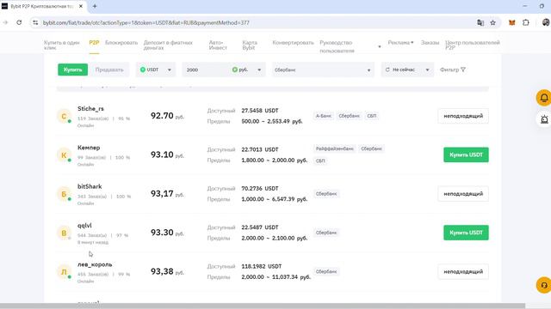Click неподходящий button for Stiche_rs

click(x=463, y=116)
